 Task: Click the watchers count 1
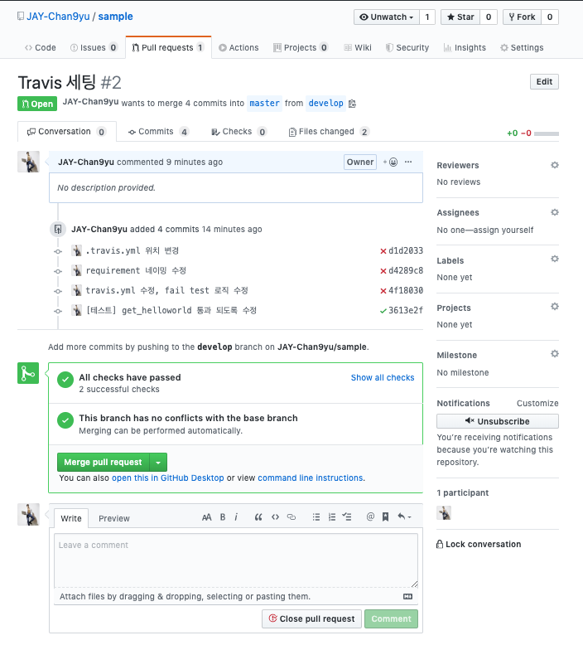pos(426,17)
